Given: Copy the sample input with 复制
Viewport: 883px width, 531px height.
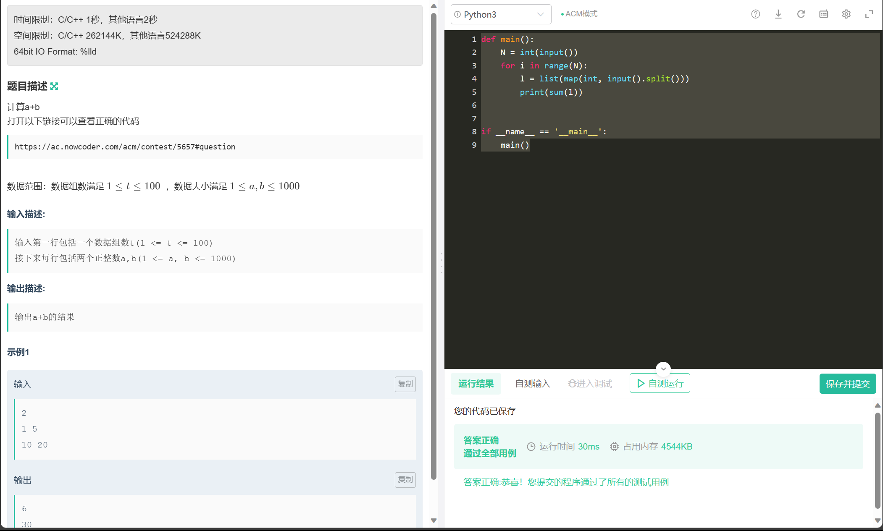Looking at the screenshot, I should [x=405, y=384].
